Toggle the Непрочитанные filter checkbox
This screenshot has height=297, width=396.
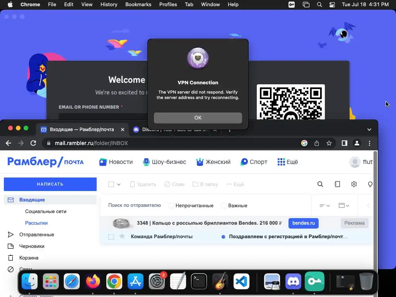pyautogui.click(x=171, y=206)
